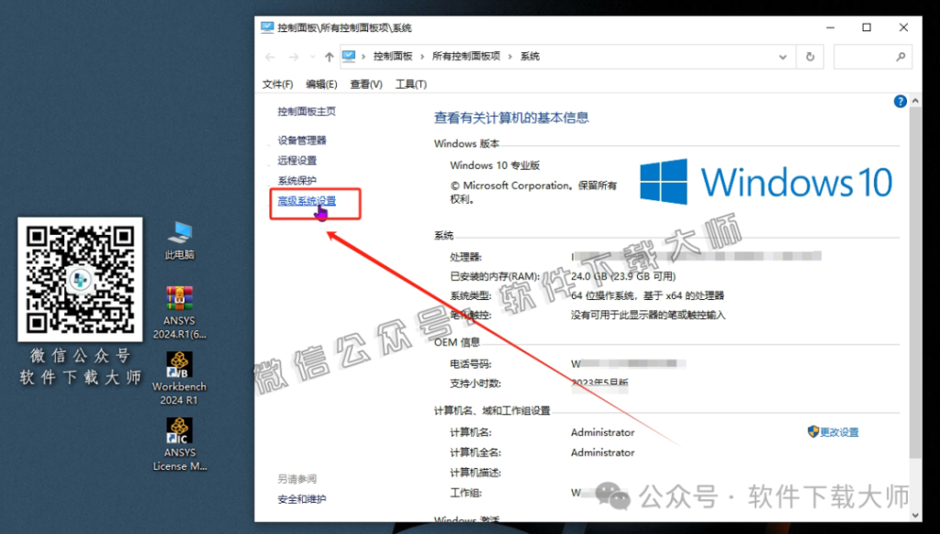Open the 工具(T) menu
This screenshot has height=534, width=940.
(410, 84)
